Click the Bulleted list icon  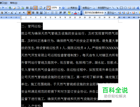tap(56, 13)
